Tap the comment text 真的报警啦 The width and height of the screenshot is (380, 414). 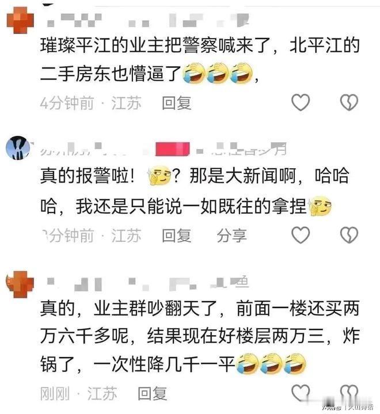[87, 176]
